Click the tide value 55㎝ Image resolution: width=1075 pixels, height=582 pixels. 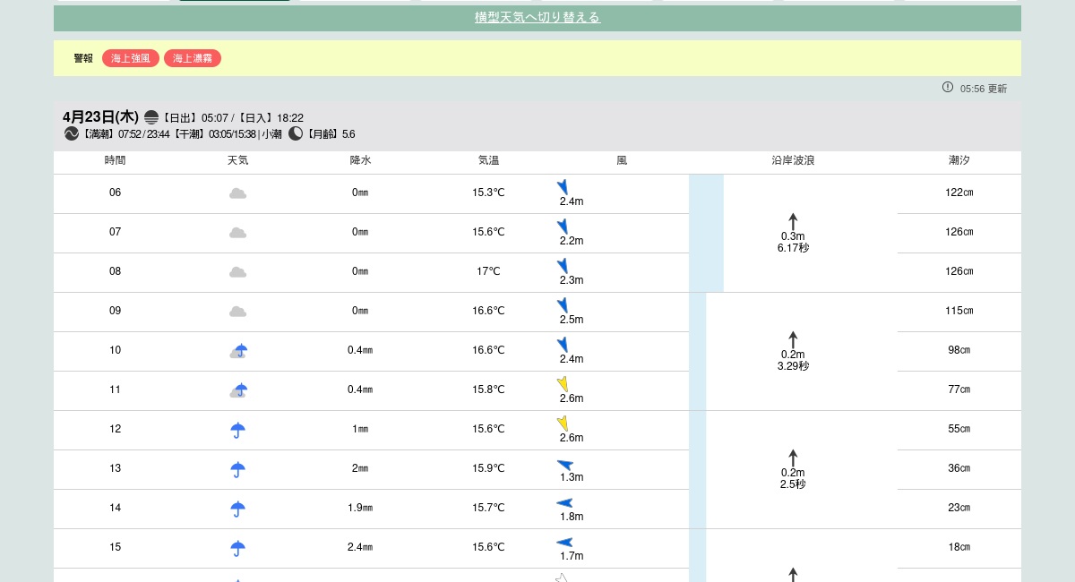coord(959,429)
